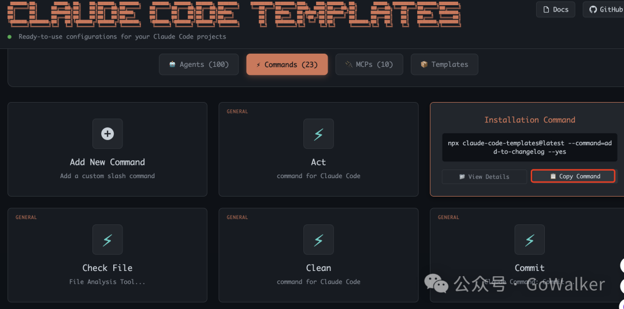Screen dimensions: 624x309
Task: Select the Commands (23) tab
Action: point(287,65)
